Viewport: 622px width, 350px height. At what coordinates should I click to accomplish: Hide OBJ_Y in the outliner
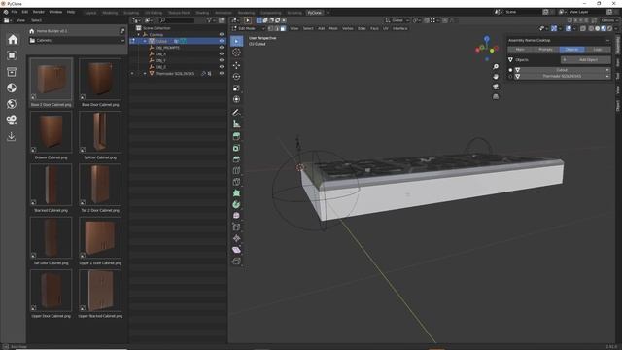[222, 60]
